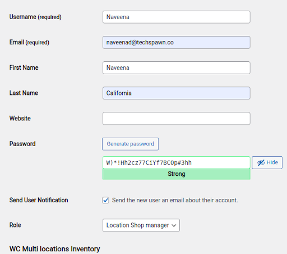Click the Password label
Image resolution: width=287 pixels, height=254 pixels.
(x=22, y=144)
